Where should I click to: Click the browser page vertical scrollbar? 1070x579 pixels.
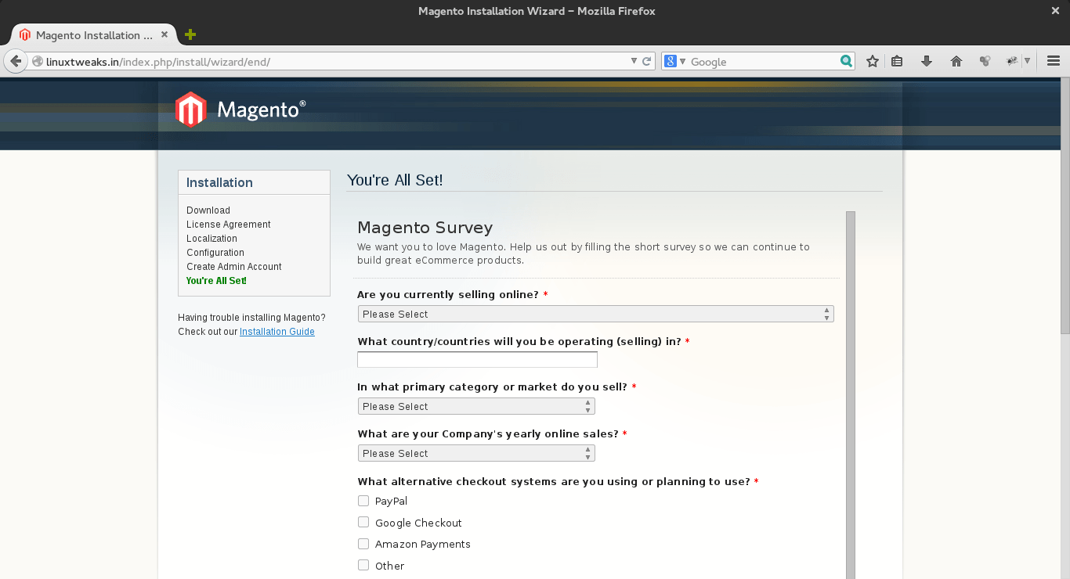1065,205
